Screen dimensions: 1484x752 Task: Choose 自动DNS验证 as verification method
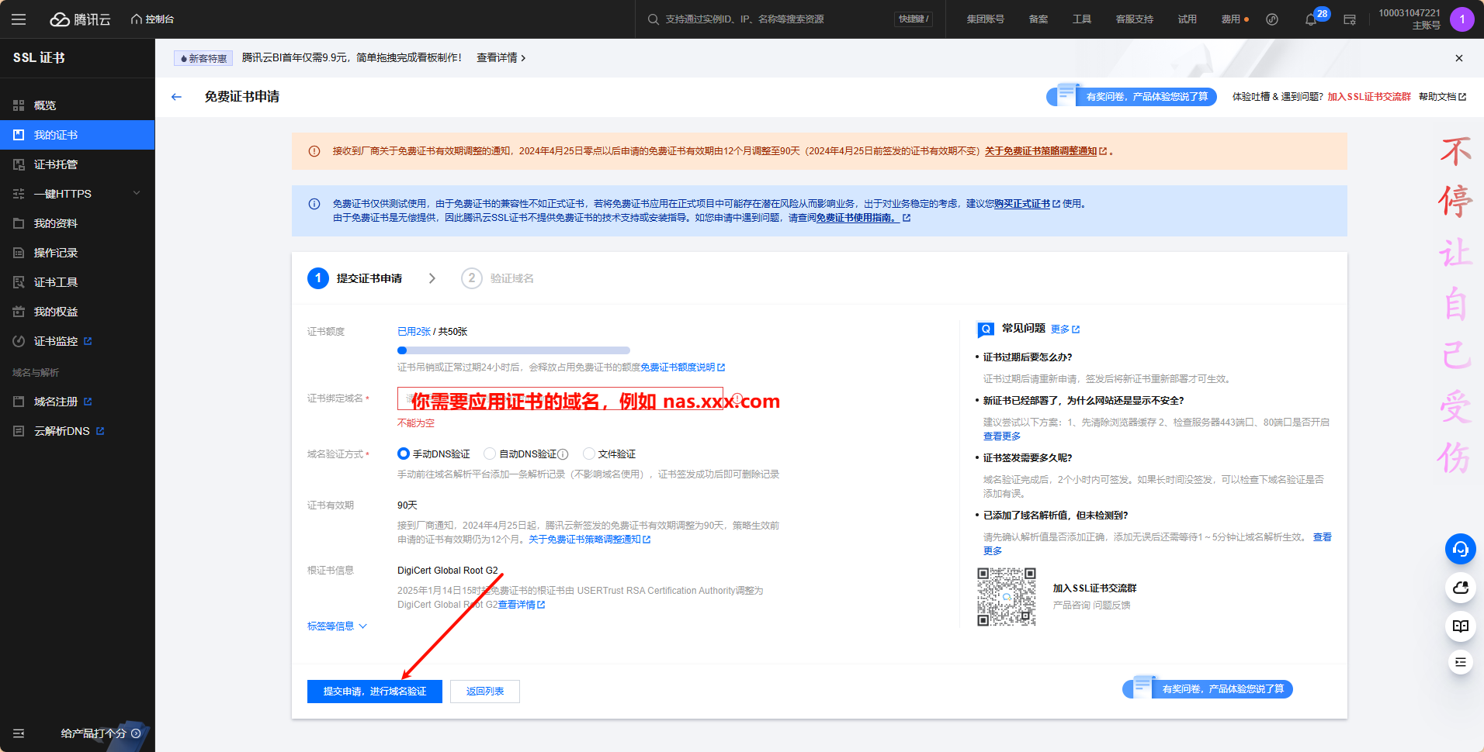coord(490,454)
